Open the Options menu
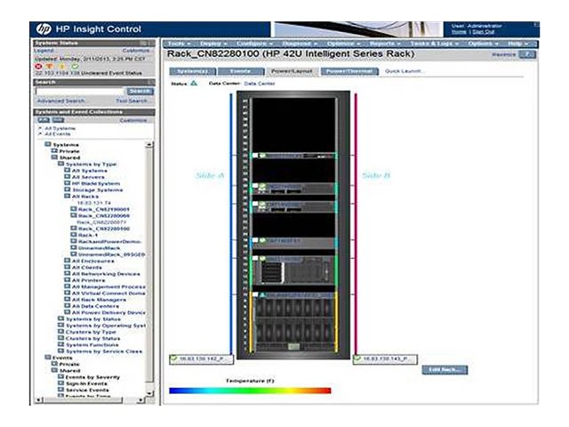 click(x=483, y=44)
